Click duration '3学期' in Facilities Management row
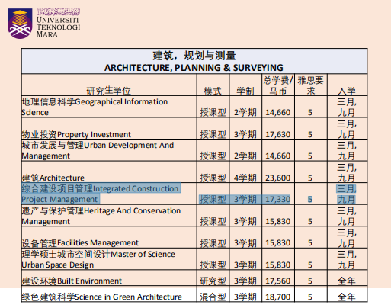391x308 pixels. point(245,243)
